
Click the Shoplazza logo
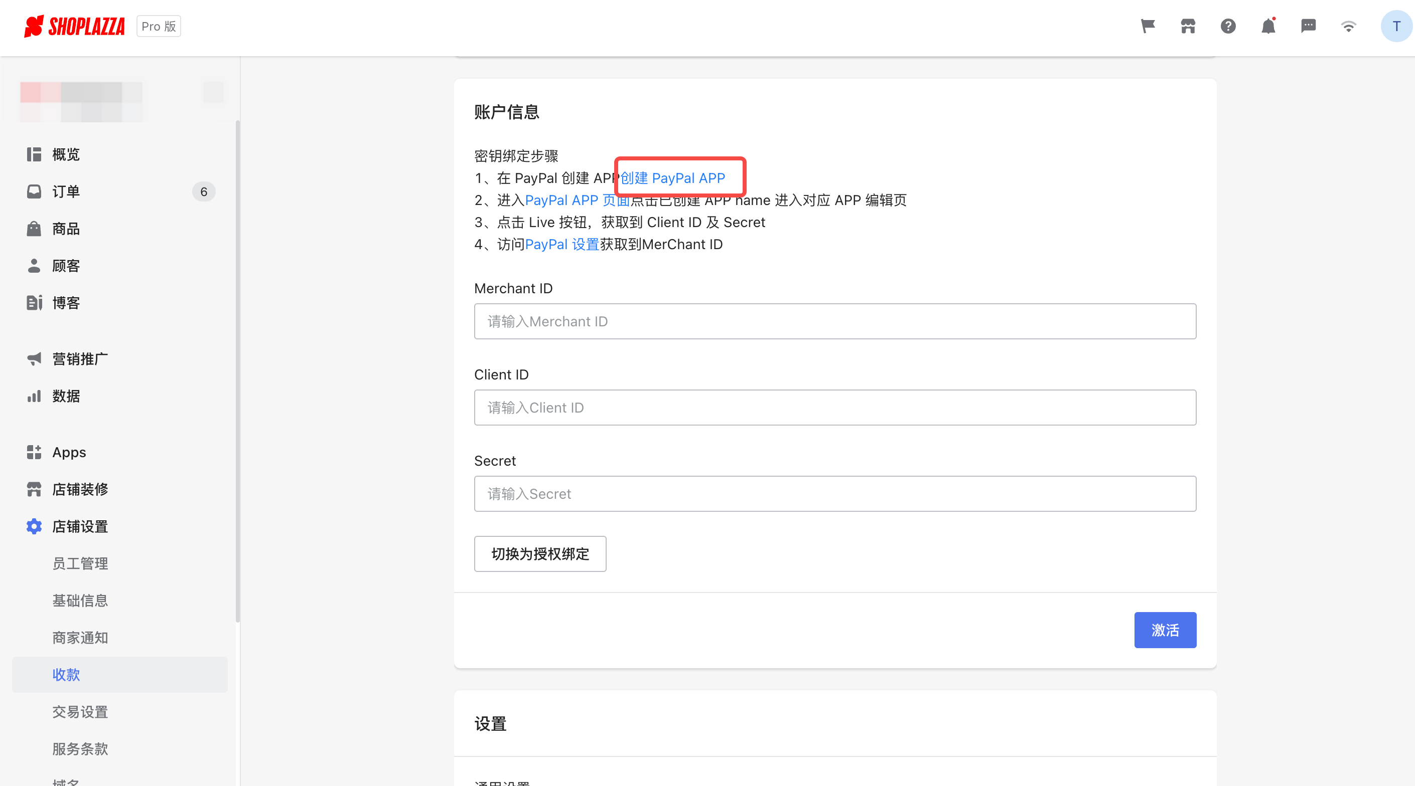point(75,27)
